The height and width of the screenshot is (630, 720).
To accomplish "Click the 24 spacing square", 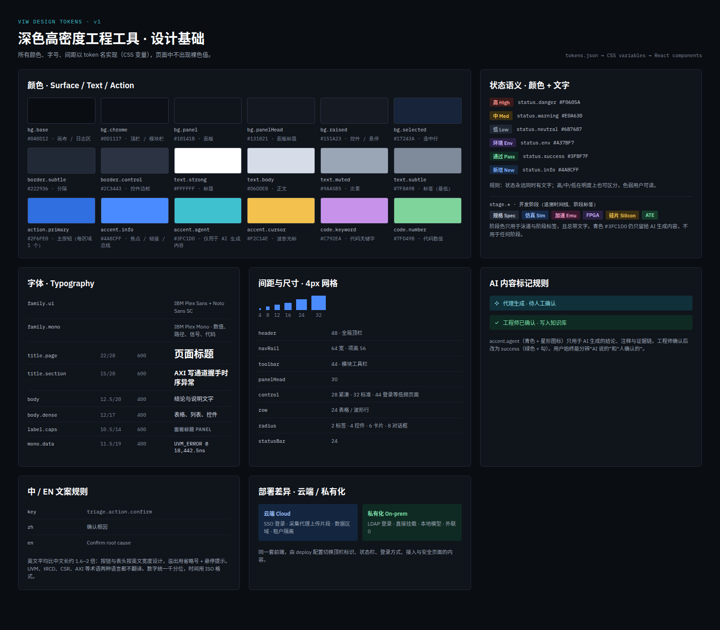I will [x=301, y=305].
